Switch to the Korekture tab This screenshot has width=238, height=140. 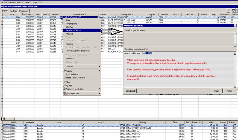coord(13,11)
